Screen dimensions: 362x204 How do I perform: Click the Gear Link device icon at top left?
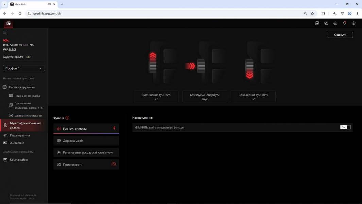(8, 23)
